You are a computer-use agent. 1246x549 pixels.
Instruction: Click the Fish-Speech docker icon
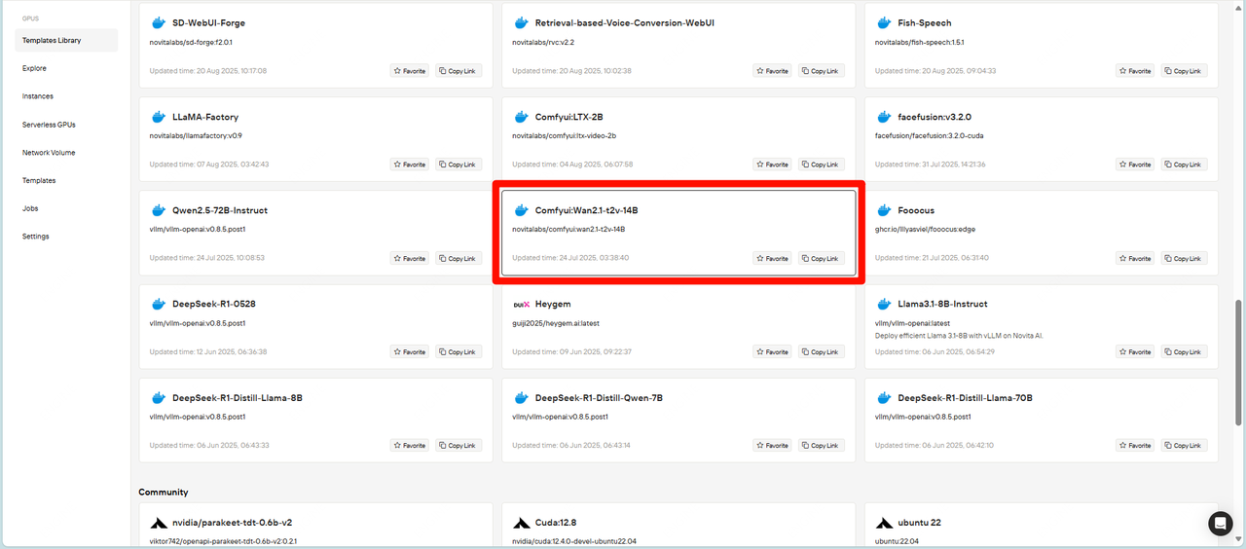tap(884, 22)
